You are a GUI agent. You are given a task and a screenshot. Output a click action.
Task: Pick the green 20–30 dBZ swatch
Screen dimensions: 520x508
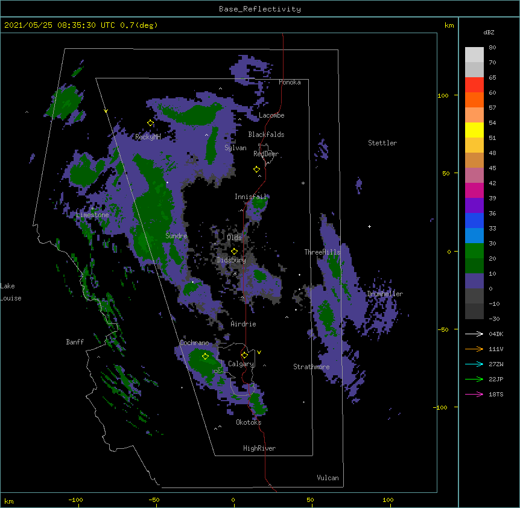474,251
